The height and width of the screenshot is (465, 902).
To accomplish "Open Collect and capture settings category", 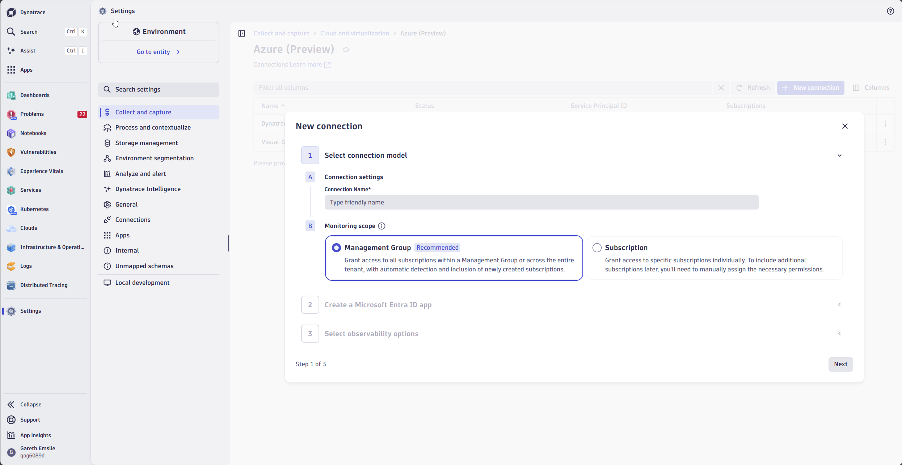I will tap(159, 112).
